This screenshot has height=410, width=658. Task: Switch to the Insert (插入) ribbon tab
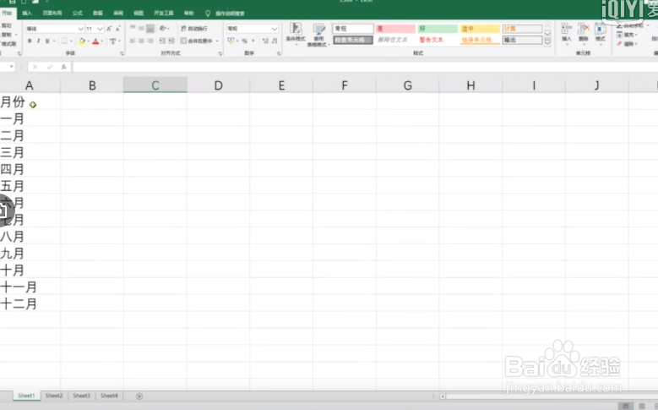tap(27, 13)
